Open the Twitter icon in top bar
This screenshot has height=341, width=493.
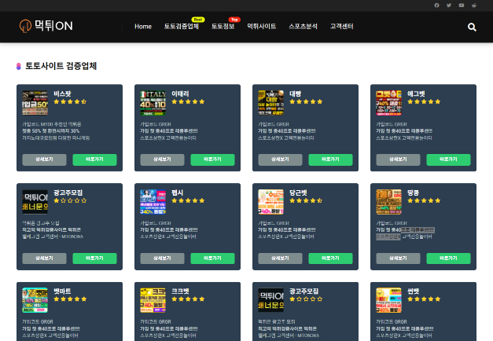(x=450, y=5)
